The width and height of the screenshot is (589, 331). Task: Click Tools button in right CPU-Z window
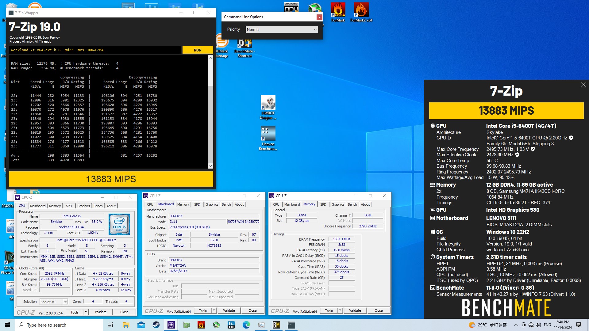coord(329,311)
